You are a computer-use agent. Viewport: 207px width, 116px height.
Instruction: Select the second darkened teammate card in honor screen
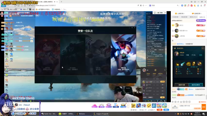coord(73,55)
